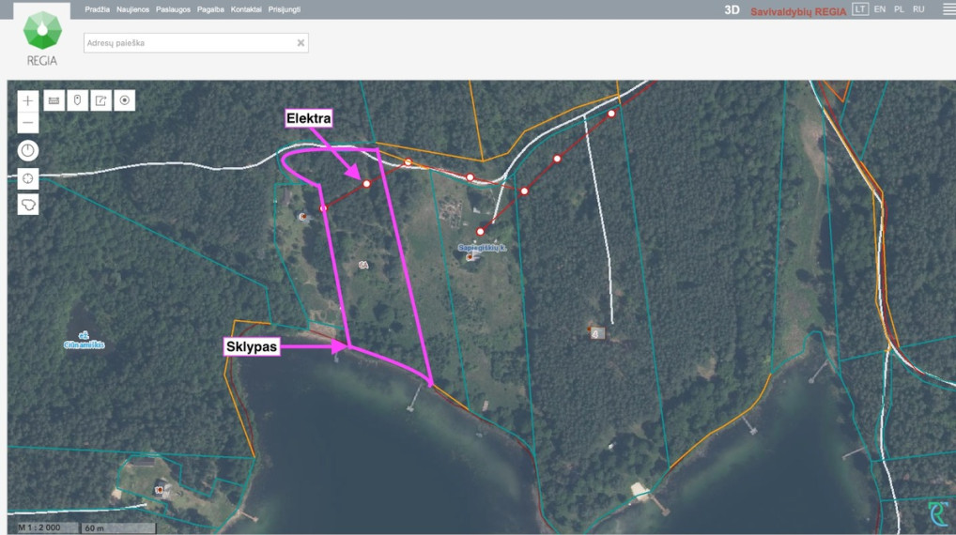Image resolution: width=956 pixels, height=535 pixels.
Task: Open the Kontaktai link
Action: click(x=246, y=9)
